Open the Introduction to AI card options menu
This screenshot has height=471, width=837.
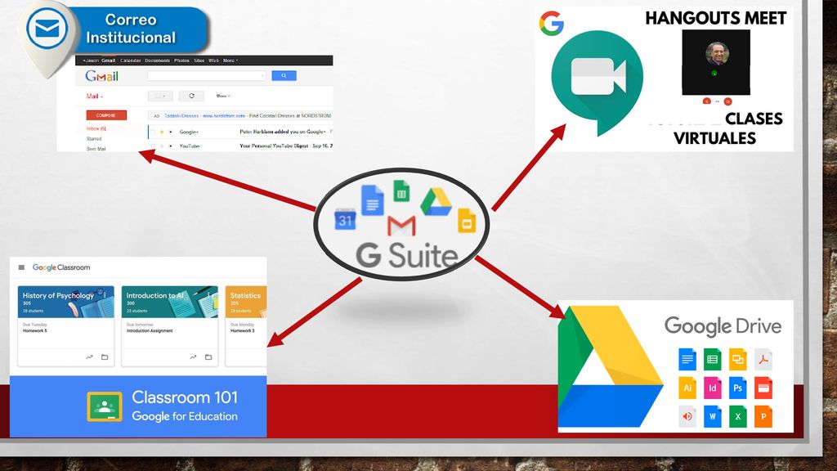tap(208, 294)
